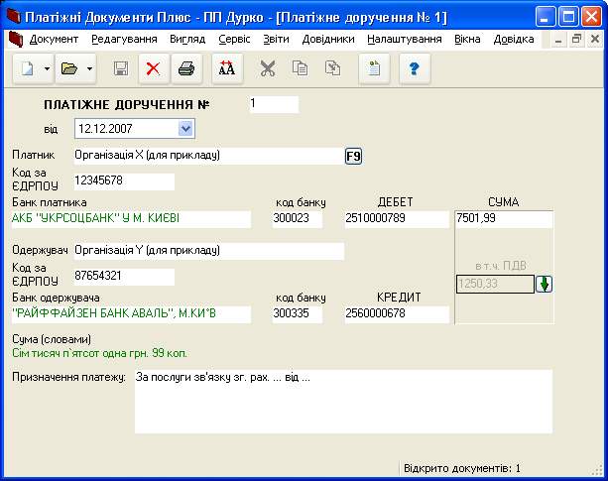Screen dimensions: 608x481
Task: Open the date dropdown showing 12.12.2007
Action: point(185,128)
